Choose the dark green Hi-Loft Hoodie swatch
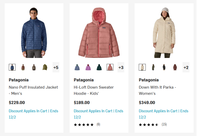This screenshot has width=197, height=136. pos(99,67)
